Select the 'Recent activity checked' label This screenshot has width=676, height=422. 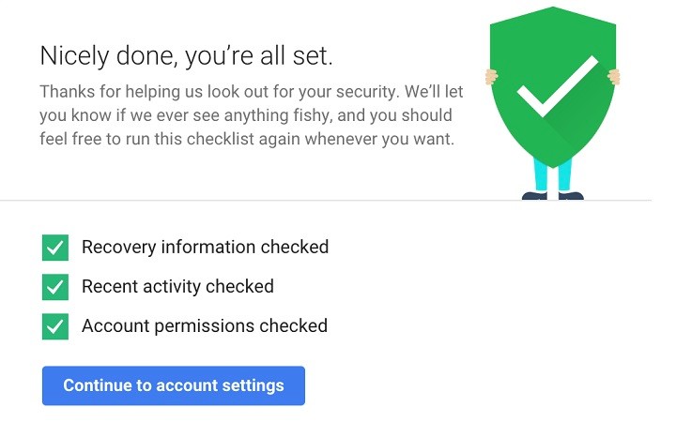[177, 287]
